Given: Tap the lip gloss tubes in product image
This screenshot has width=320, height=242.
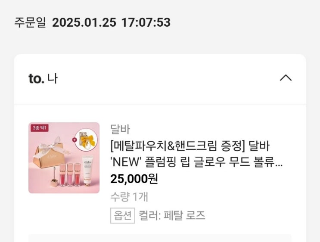Looking at the screenshot, I should (70, 175).
